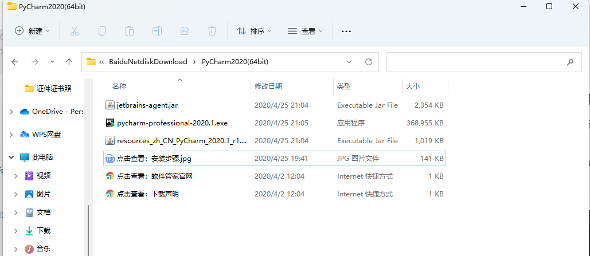Click the JPG 图片文件 type cell

(358, 159)
